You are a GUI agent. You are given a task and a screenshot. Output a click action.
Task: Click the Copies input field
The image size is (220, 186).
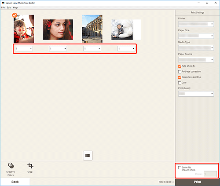click(x=210, y=174)
